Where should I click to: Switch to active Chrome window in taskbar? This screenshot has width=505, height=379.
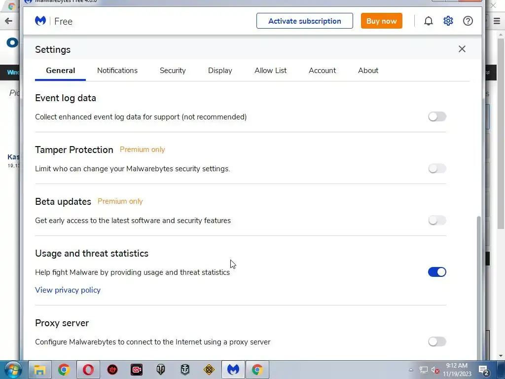[x=257, y=370]
